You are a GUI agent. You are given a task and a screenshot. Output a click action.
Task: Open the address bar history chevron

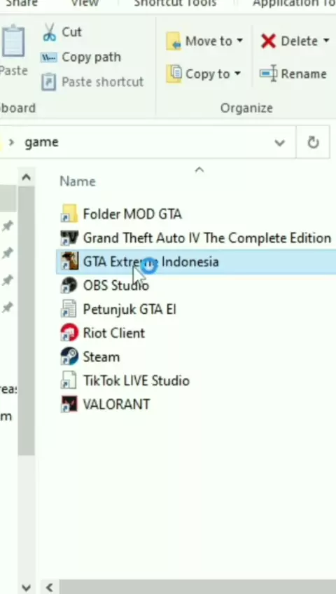pos(279,143)
